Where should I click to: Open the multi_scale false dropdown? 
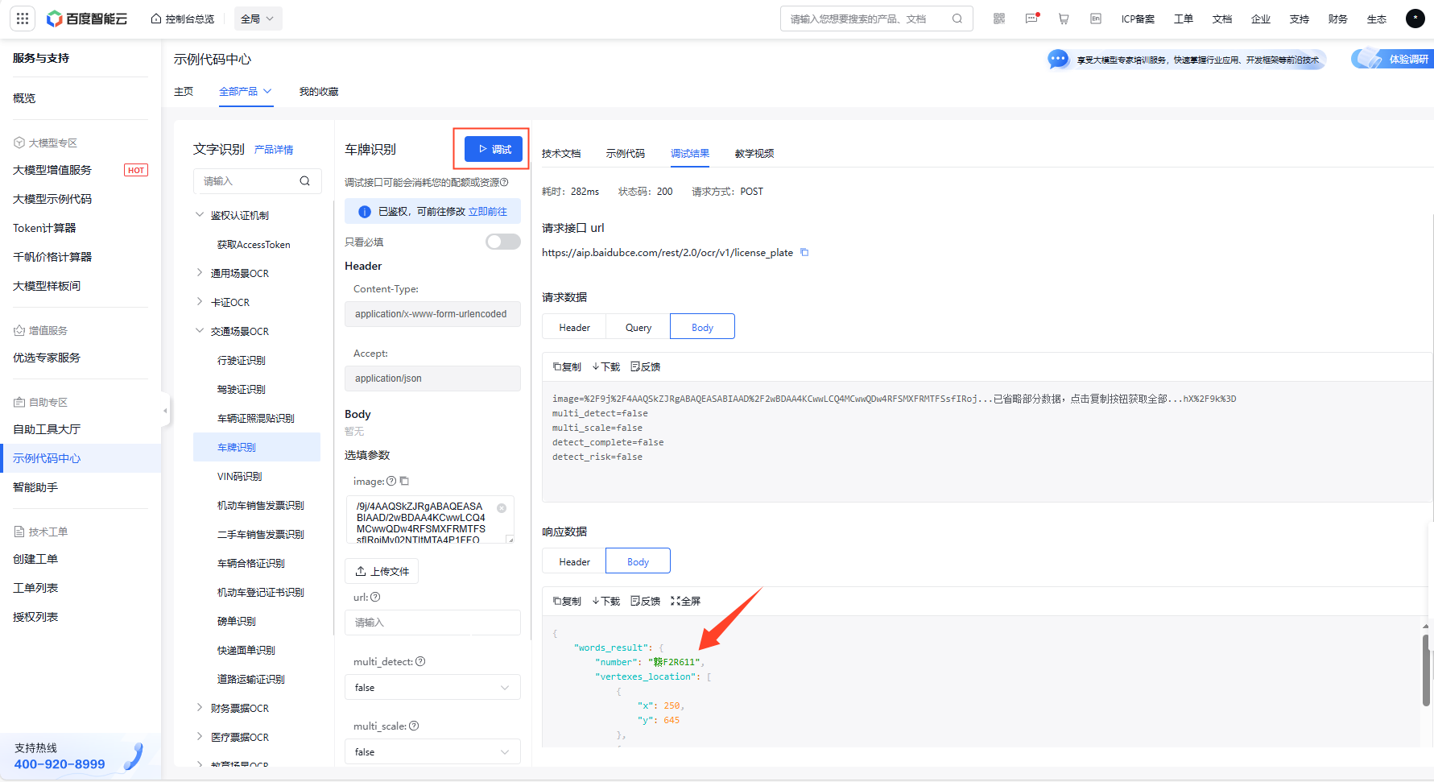[433, 751]
